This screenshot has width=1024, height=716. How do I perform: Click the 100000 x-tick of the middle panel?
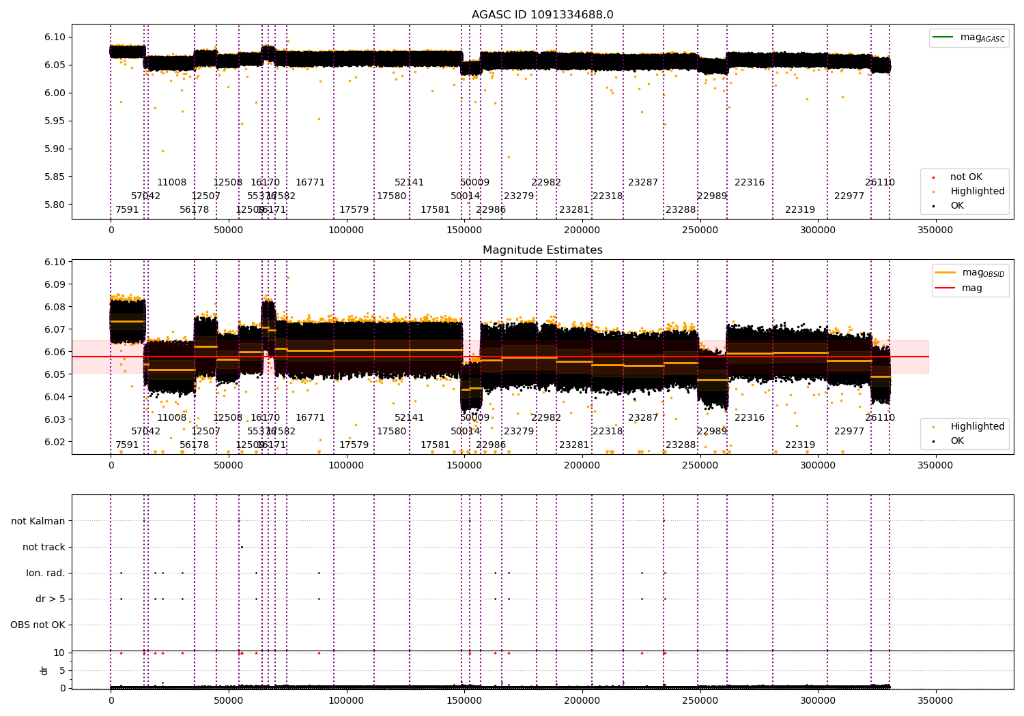(346, 466)
